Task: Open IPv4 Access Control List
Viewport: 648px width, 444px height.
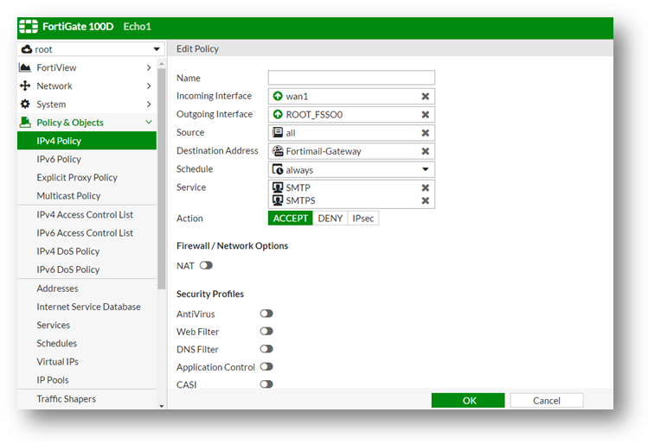Action: pos(87,214)
